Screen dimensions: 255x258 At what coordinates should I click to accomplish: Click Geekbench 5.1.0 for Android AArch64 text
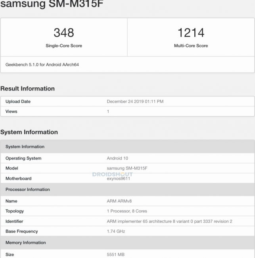(x=42, y=64)
